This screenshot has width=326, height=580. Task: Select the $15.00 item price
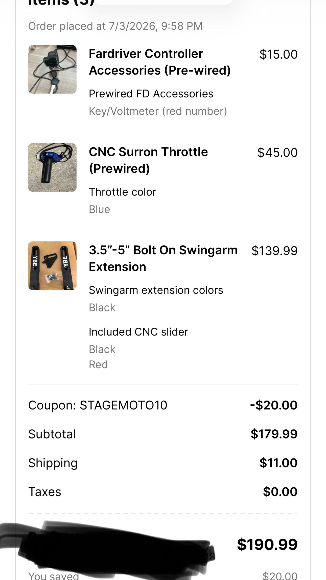pyautogui.click(x=278, y=54)
